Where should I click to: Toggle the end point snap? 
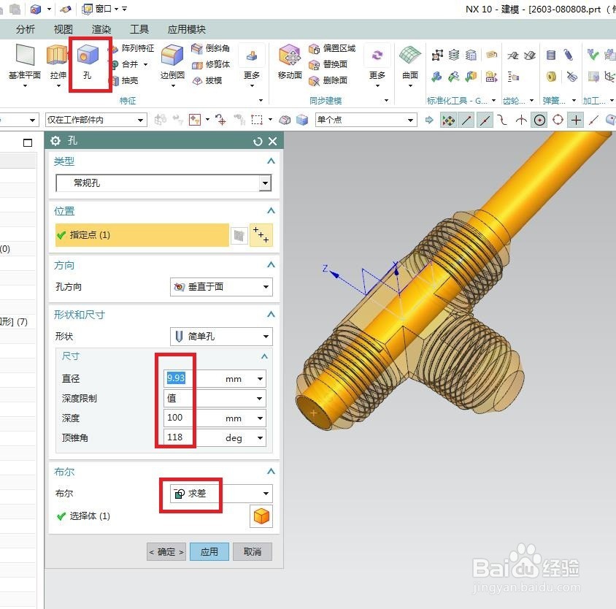point(466,120)
